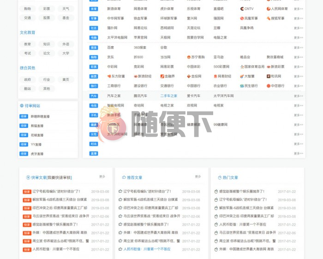Open 哔哩哔哩直播 in 待审网站 list
The image size is (323, 259).
tap(40, 116)
